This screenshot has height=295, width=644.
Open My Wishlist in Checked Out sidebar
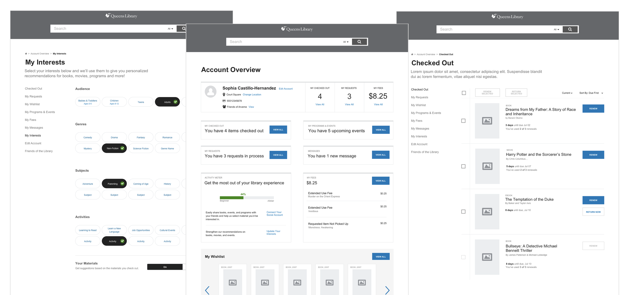(418, 105)
